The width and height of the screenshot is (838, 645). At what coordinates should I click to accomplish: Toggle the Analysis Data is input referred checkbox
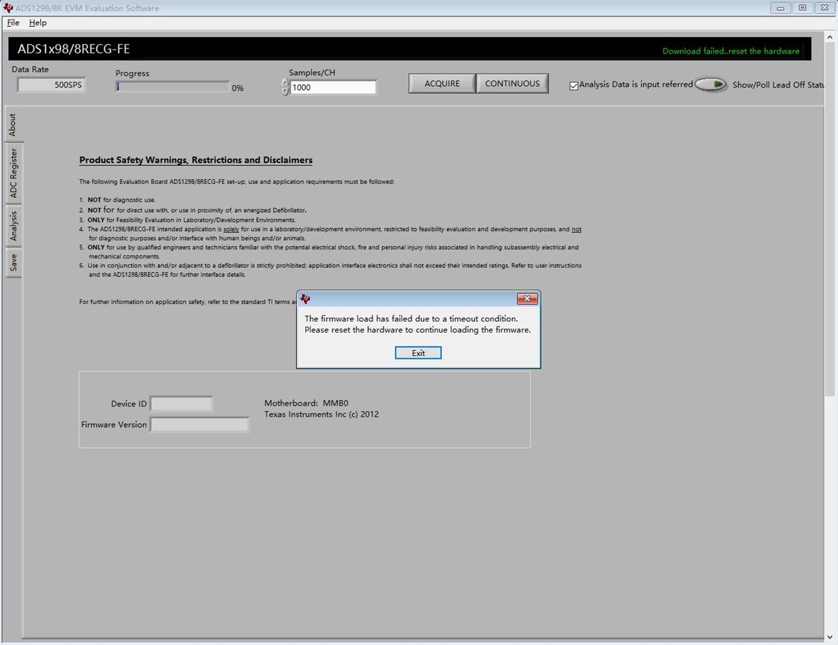[x=574, y=86]
